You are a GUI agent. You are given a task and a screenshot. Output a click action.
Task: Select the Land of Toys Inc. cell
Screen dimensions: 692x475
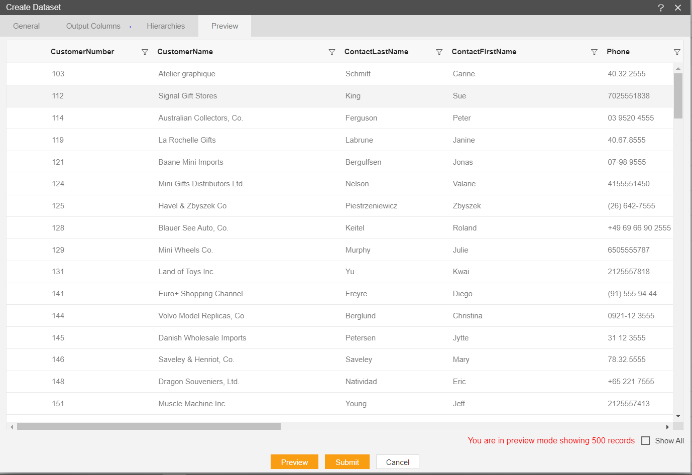(187, 272)
